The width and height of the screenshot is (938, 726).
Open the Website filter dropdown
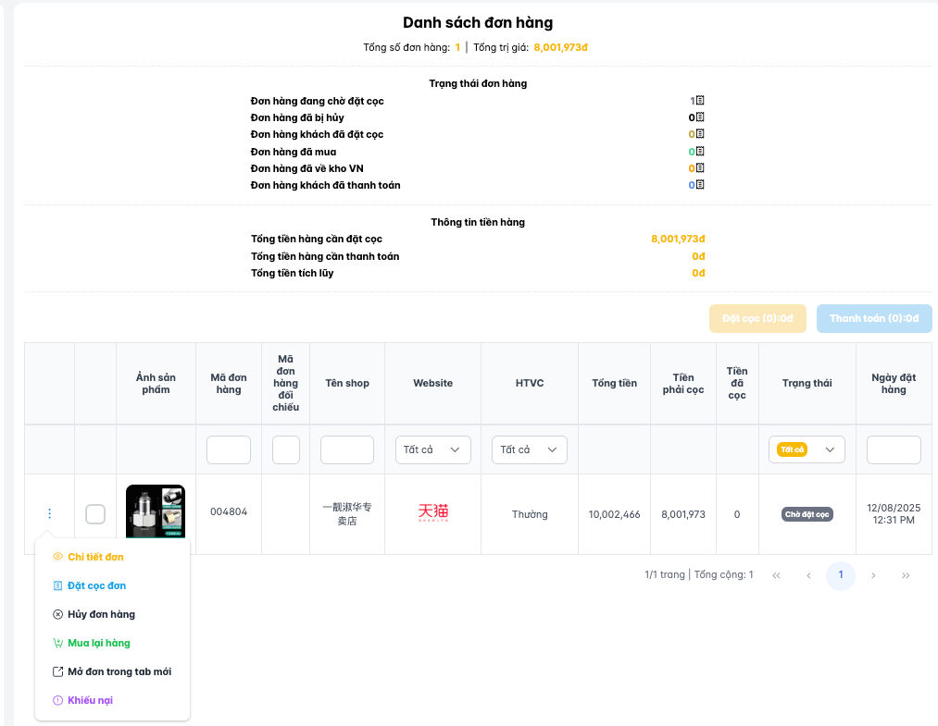pyautogui.click(x=432, y=449)
